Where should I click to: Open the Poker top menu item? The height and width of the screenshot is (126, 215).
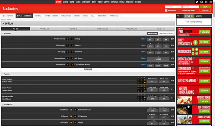click(100, 2)
